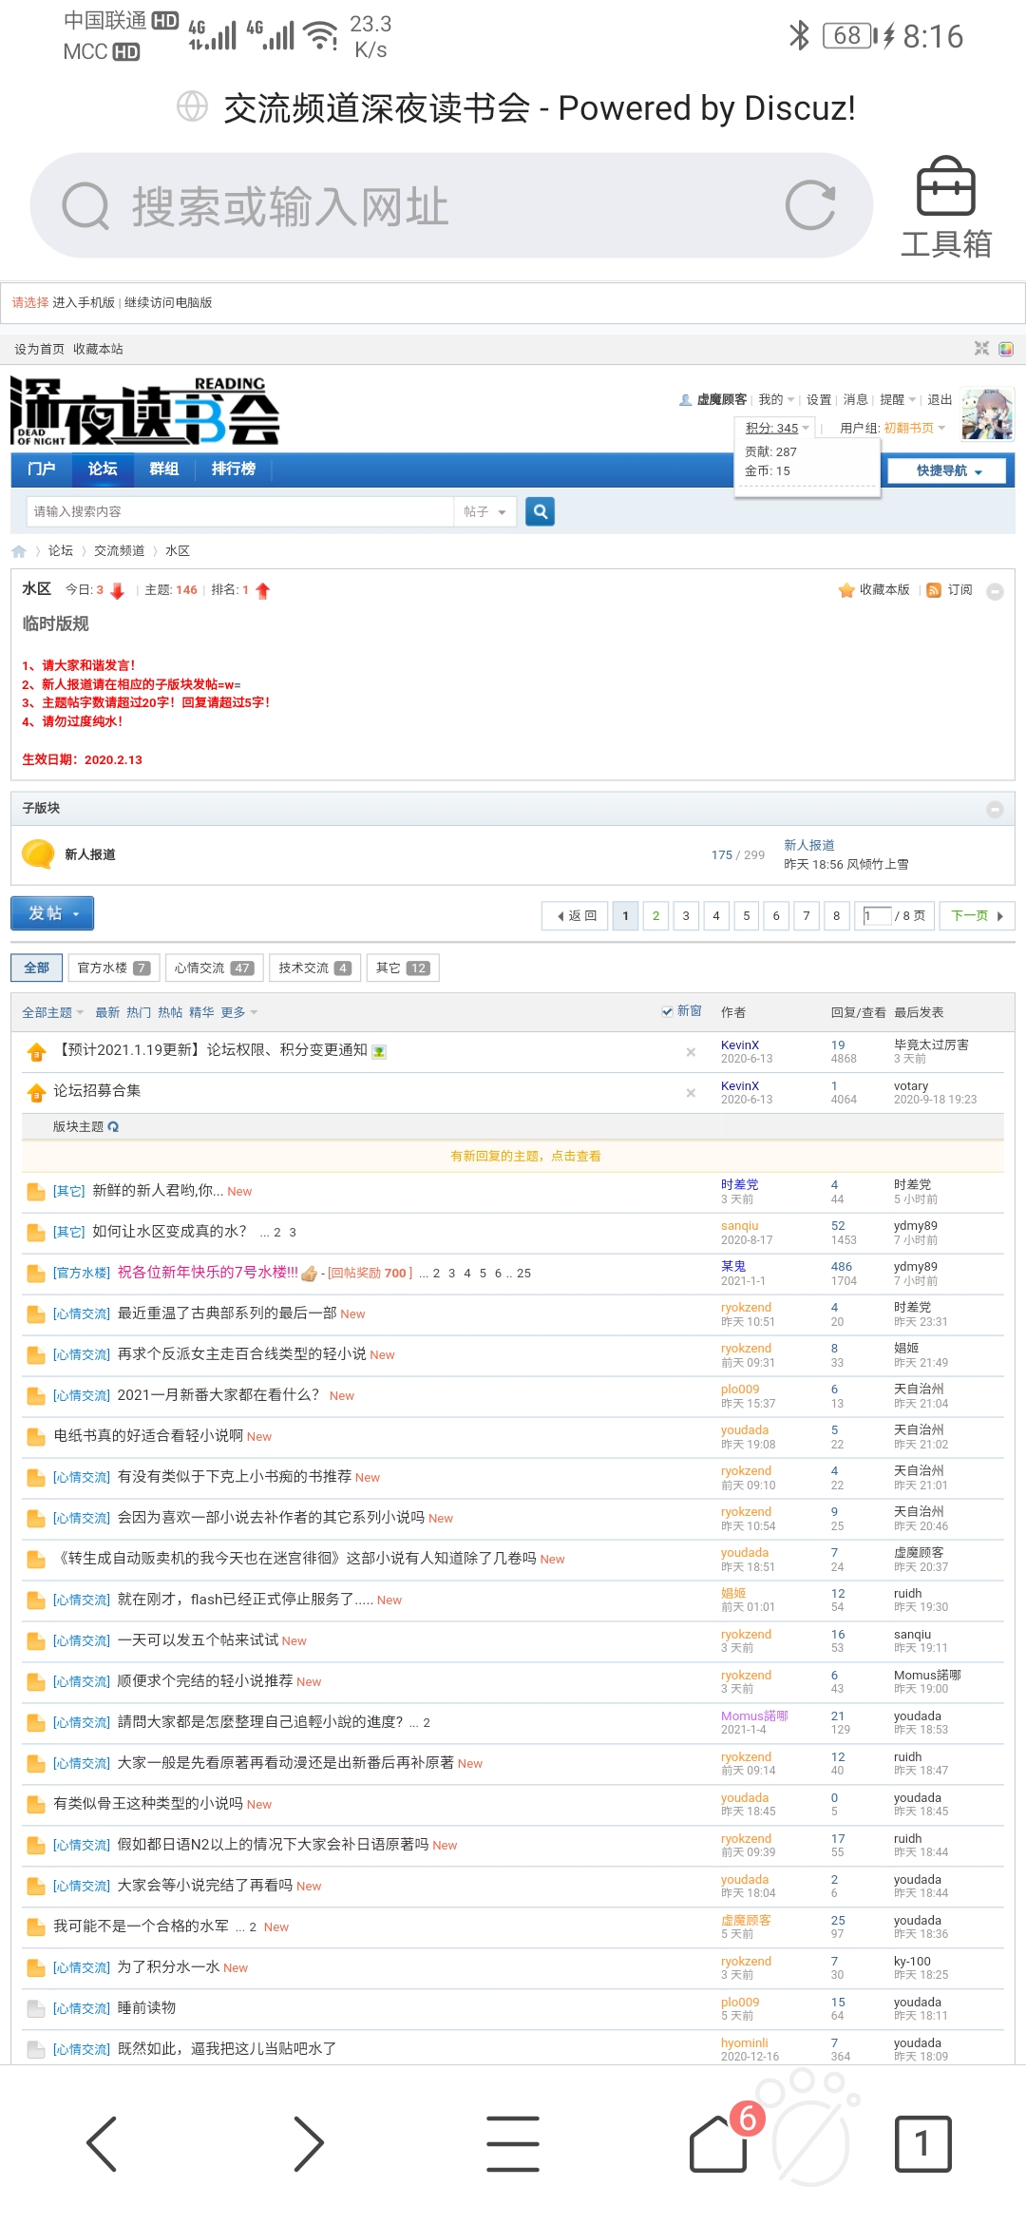Click the page number input box

[877, 915]
